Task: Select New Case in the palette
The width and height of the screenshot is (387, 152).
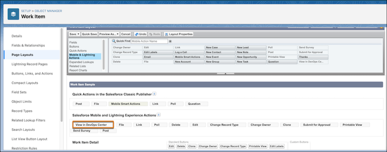Action: (x=220, y=47)
